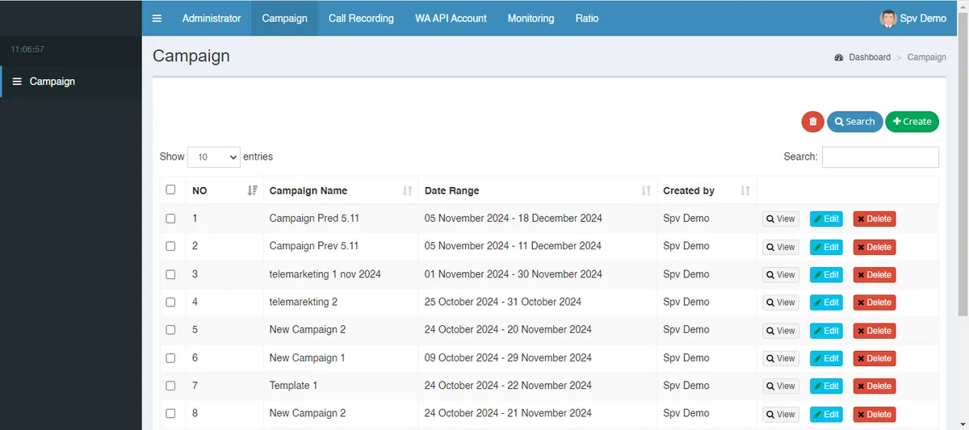Tick checkbox for row number 5
Viewport: 969px width, 430px height.
click(x=170, y=330)
